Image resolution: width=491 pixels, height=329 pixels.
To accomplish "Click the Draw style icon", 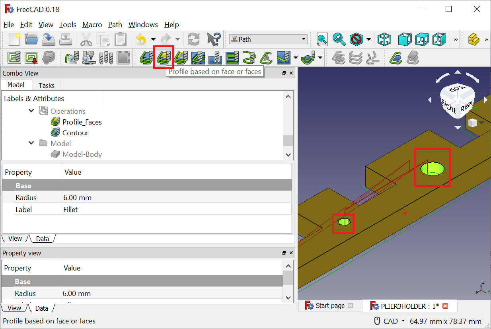I will coord(356,39).
